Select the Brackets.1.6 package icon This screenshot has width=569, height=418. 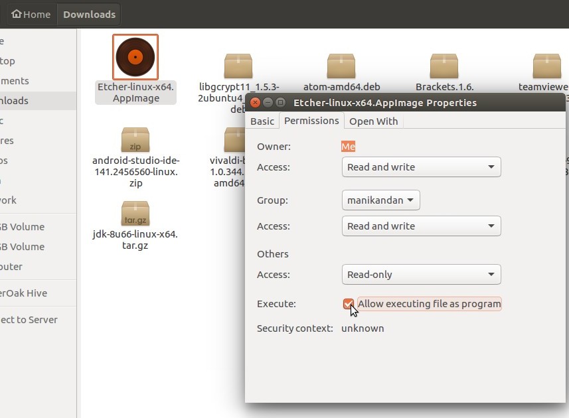[x=444, y=66]
